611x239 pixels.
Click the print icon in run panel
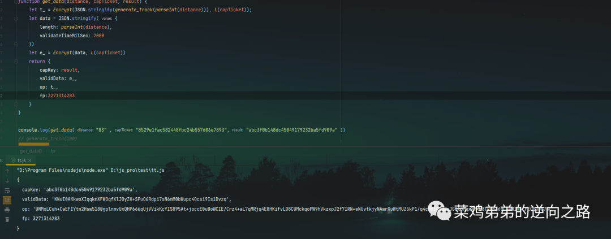coord(7,210)
